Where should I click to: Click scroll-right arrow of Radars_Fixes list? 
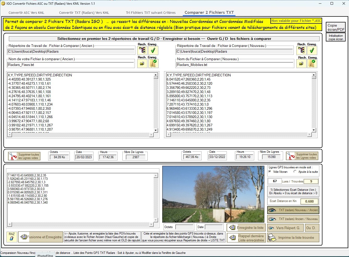[x=151, y=134]
